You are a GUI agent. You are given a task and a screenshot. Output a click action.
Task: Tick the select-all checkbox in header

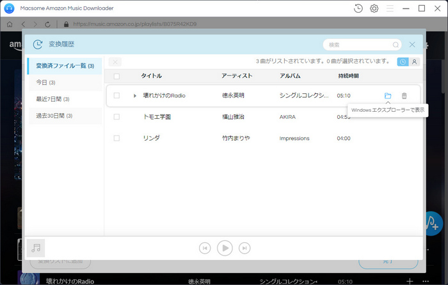point(116,76)
